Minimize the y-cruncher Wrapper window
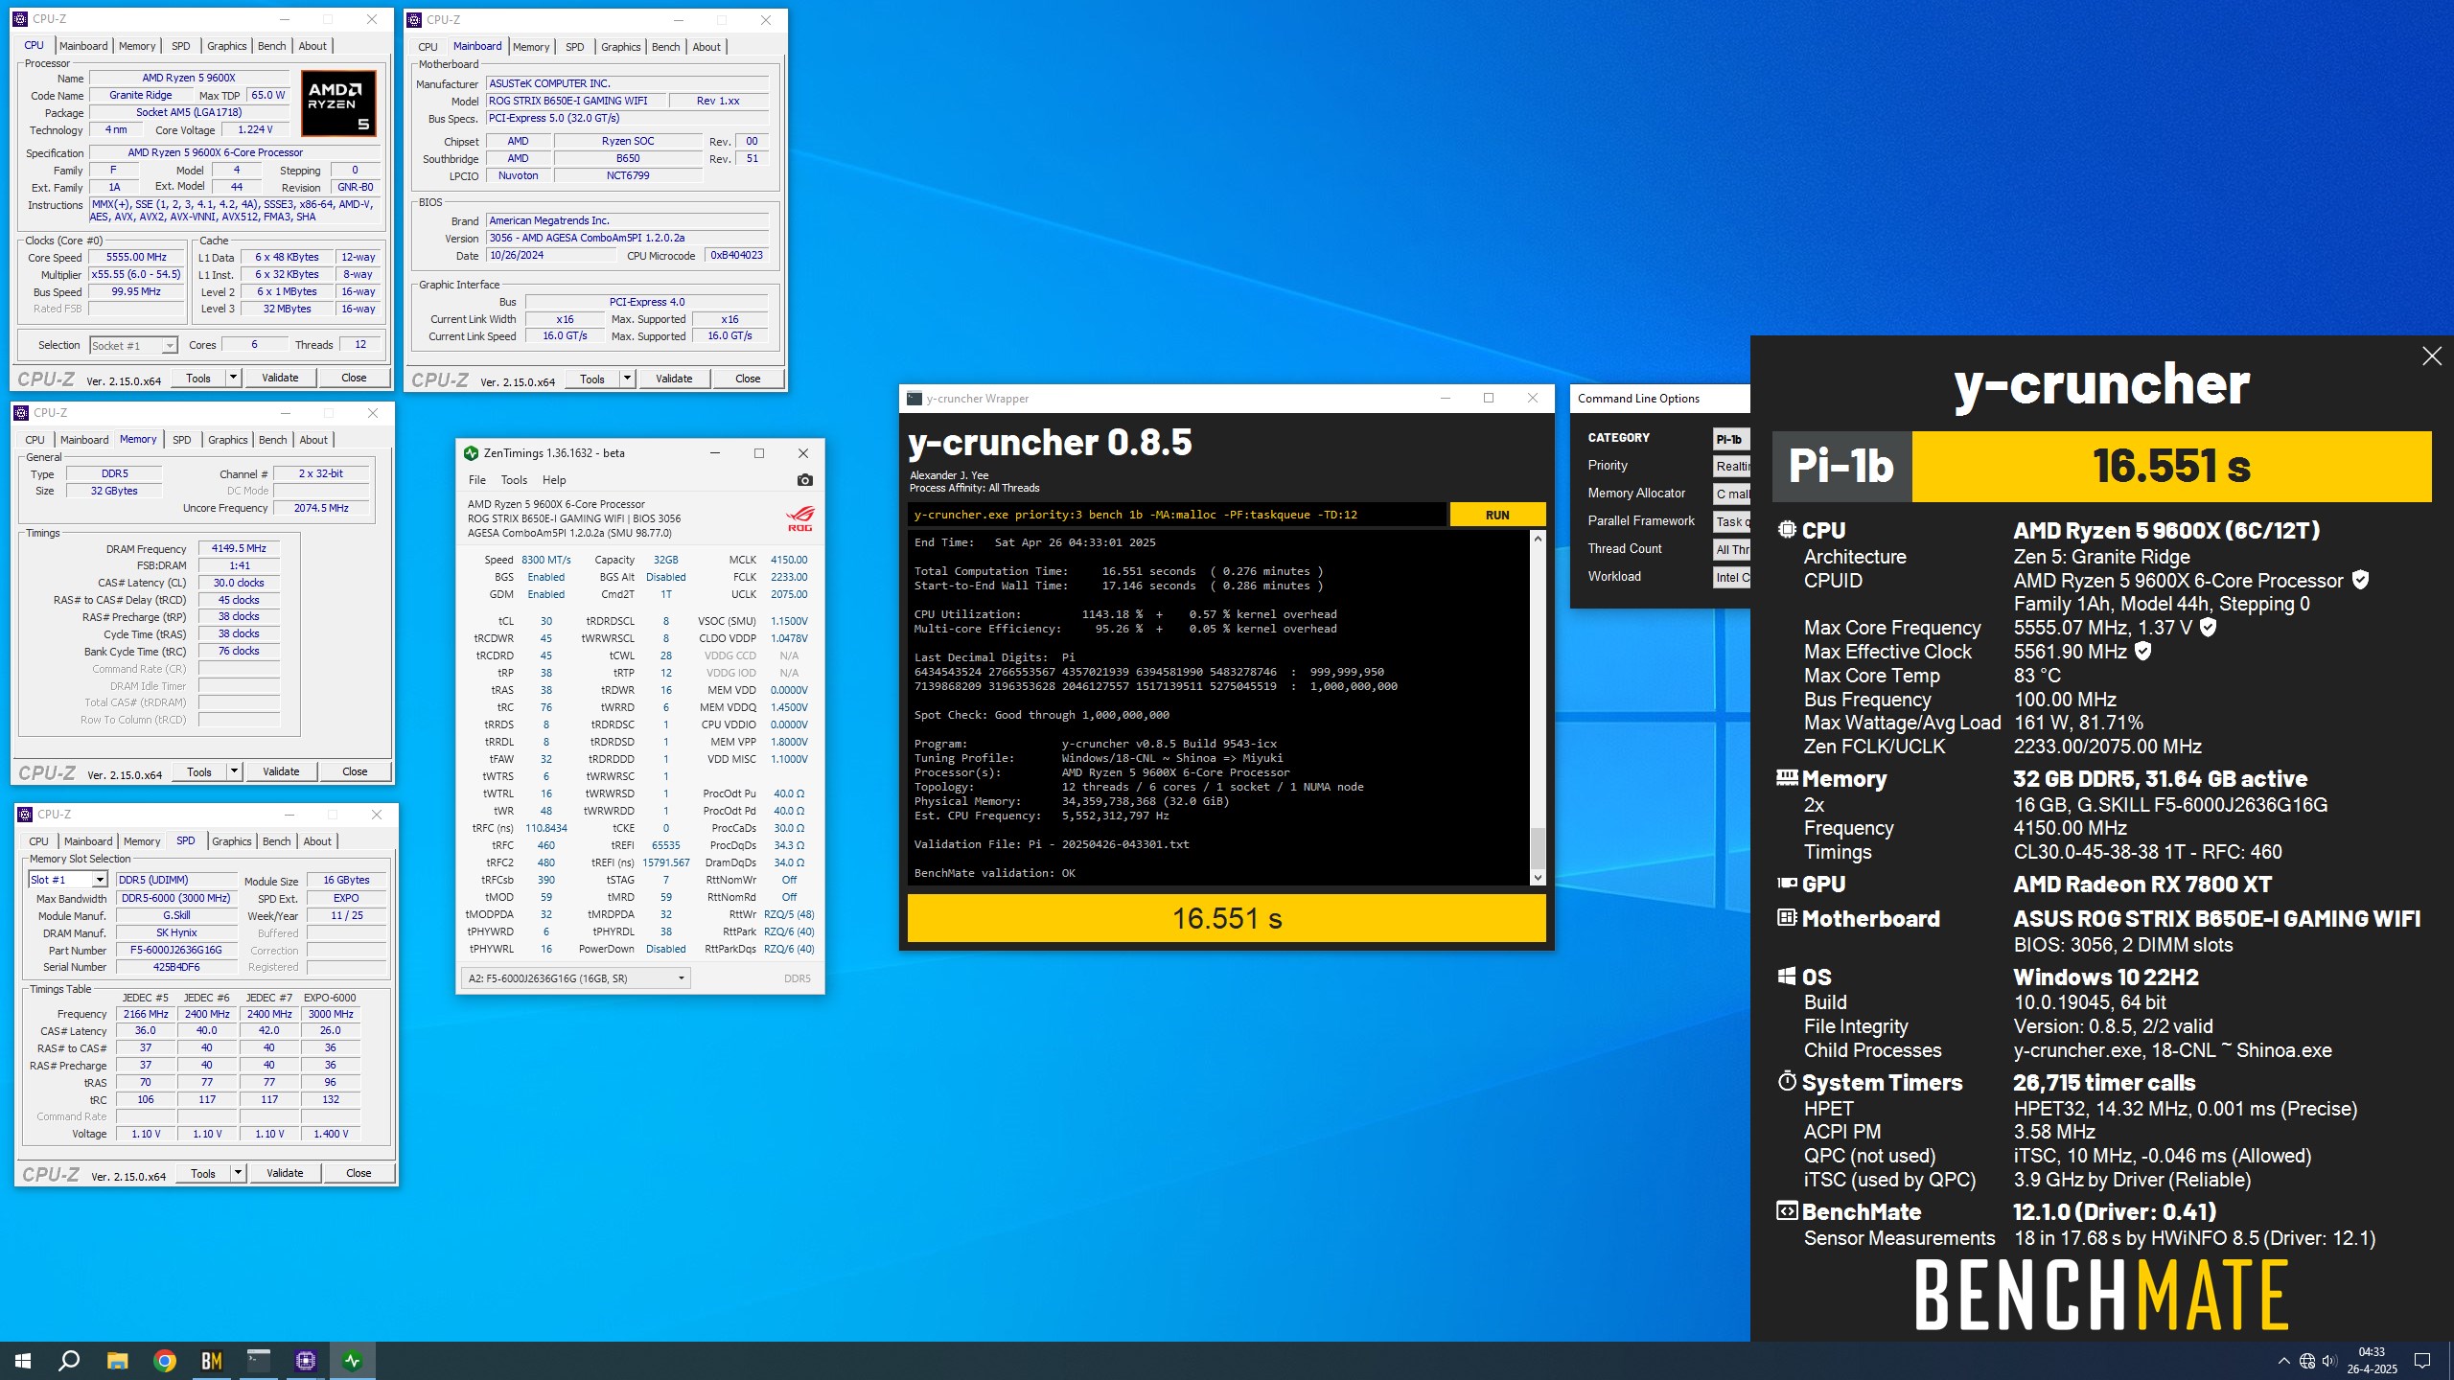The width and height of the screenshot is (2454, 1380). click(1446, 399)
